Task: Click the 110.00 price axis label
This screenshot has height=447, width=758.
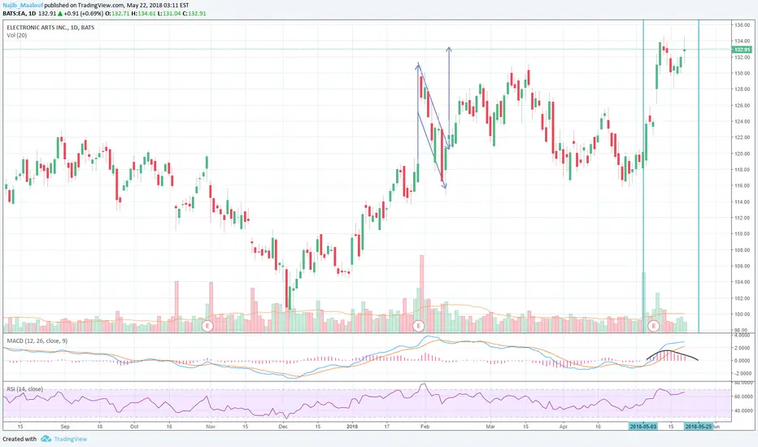Action: point(742,234)
